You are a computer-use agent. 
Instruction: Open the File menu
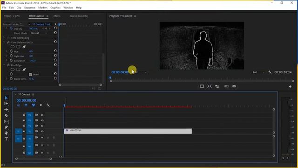4,7
